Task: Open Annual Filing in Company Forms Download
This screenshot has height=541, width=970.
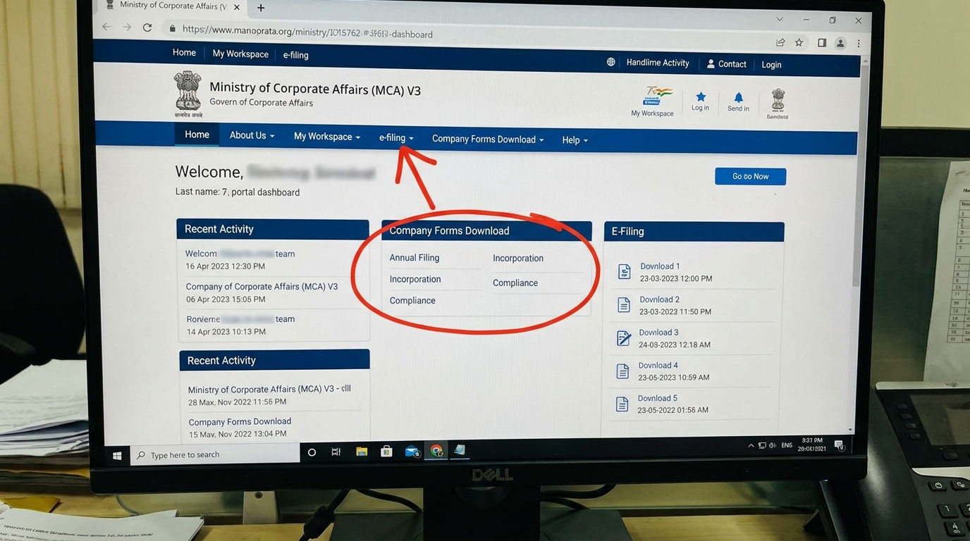Action: click(414, 258)
